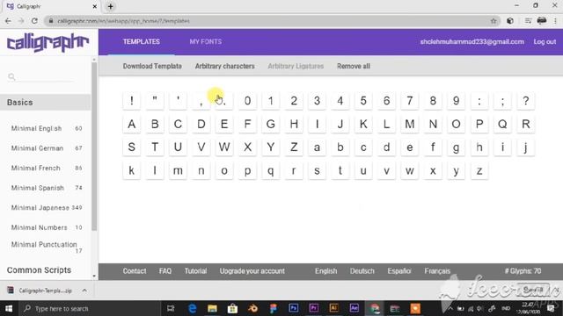Open After Effects from taskbar
563x316 pixels.
354,308
